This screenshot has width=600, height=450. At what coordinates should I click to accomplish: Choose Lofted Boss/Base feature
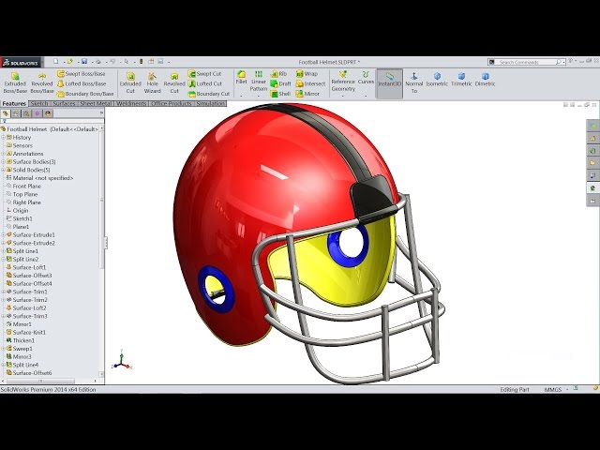tap(82, 83)
